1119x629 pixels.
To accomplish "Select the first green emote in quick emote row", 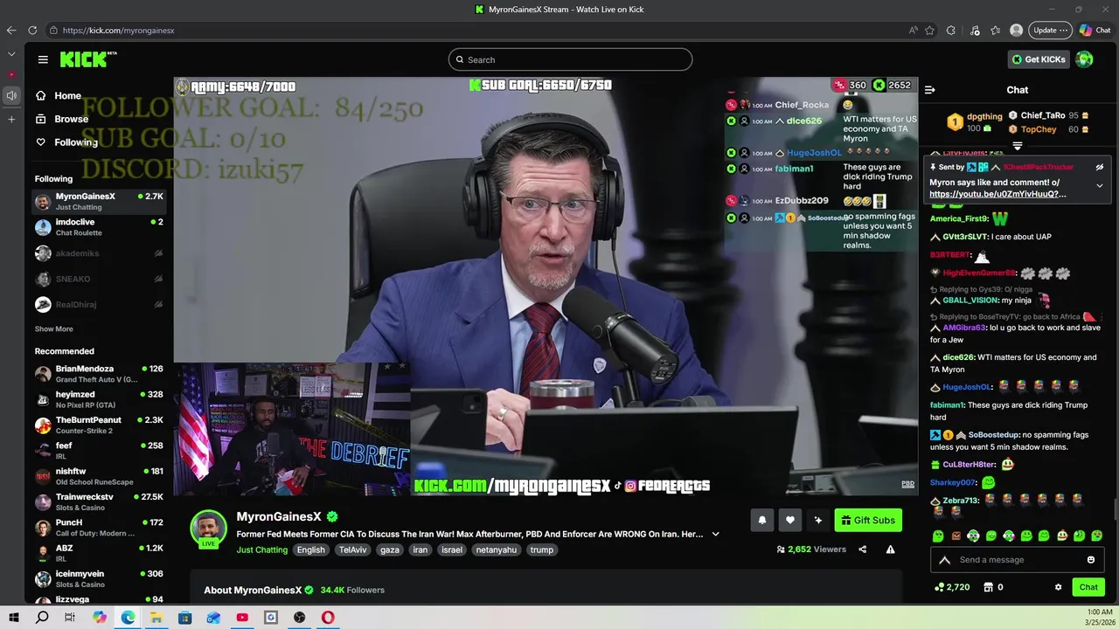I will coord(938,536).
